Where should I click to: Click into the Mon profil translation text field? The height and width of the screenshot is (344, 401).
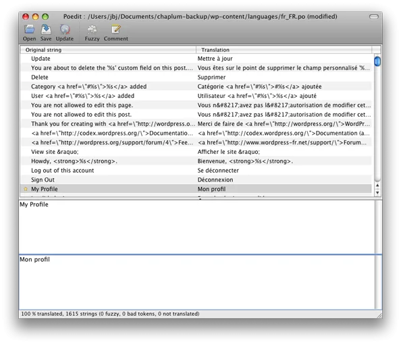click(x=196, y=282)
